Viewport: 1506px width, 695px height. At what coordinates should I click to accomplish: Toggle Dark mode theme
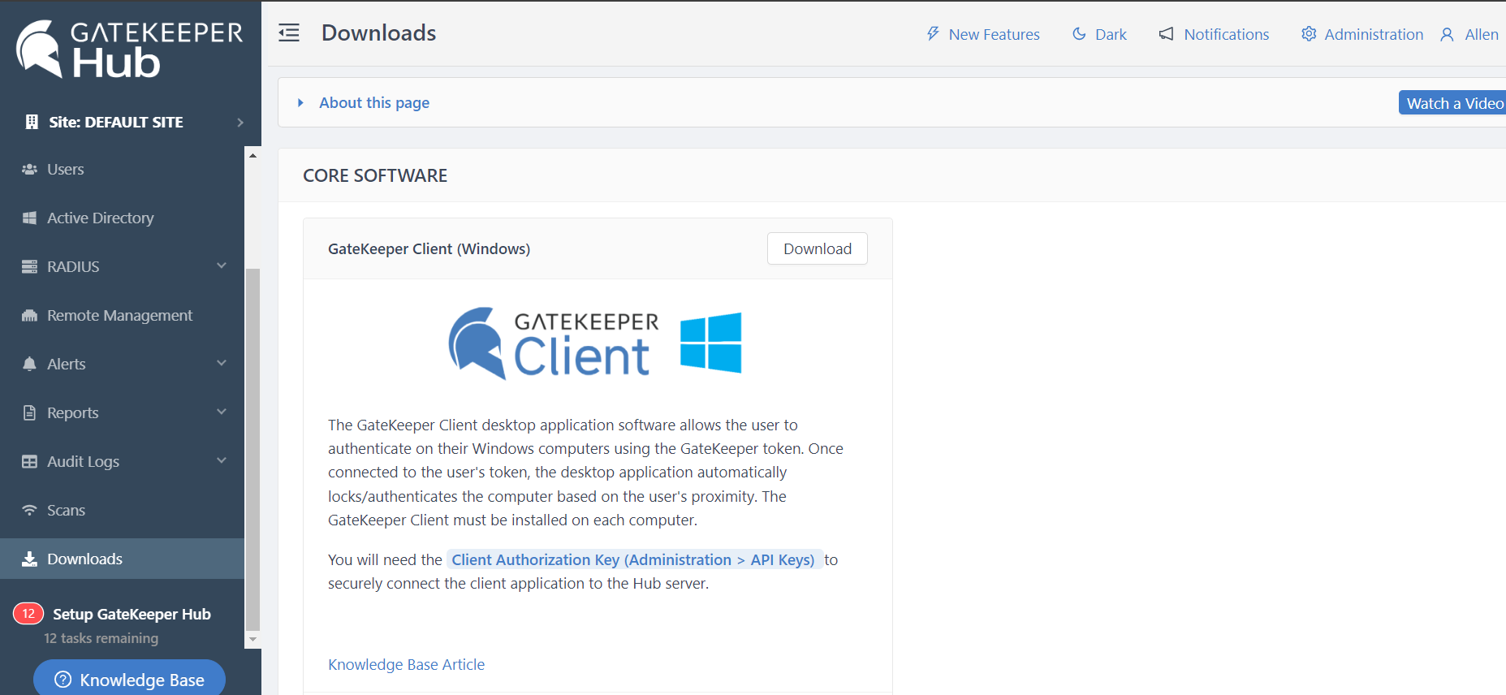[x=1099, y=34]
